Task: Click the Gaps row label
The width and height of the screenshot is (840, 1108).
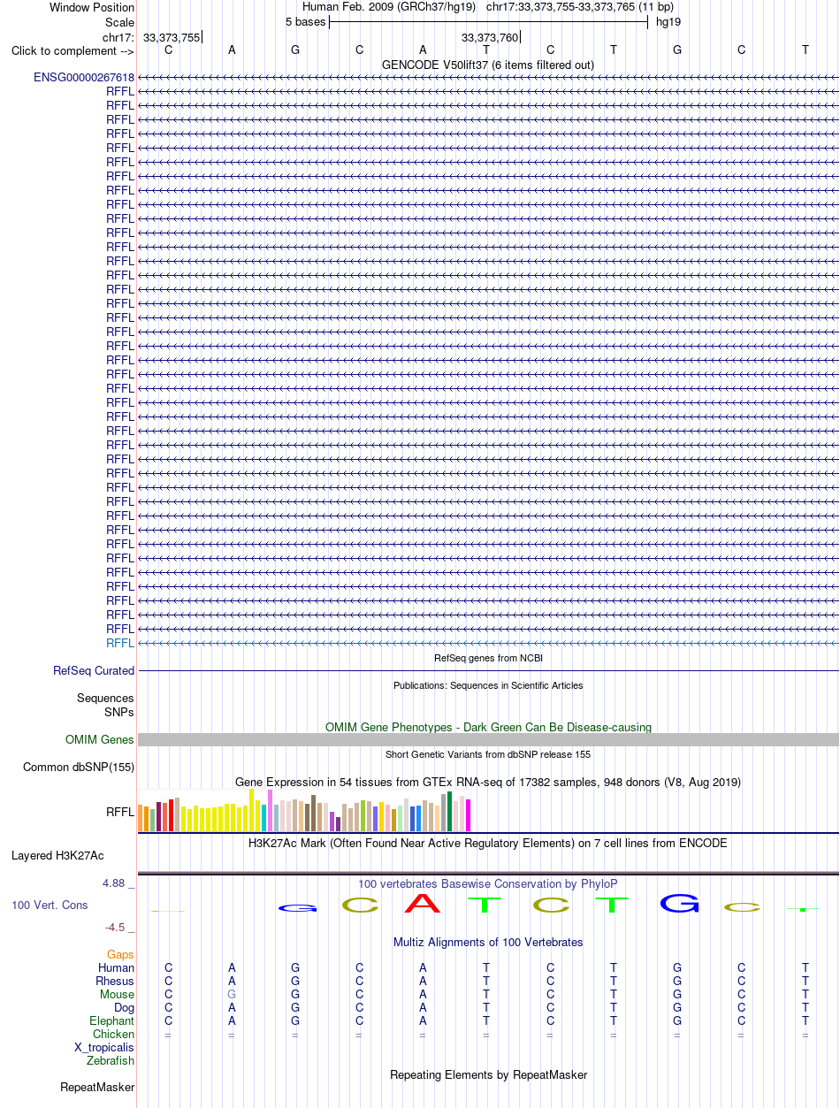Action: [121, 955]
